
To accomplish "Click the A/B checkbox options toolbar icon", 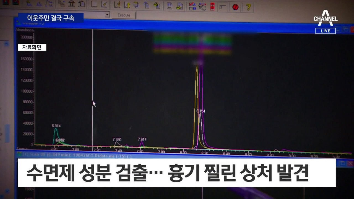I will pyautogui.click(x=192, y=6).
